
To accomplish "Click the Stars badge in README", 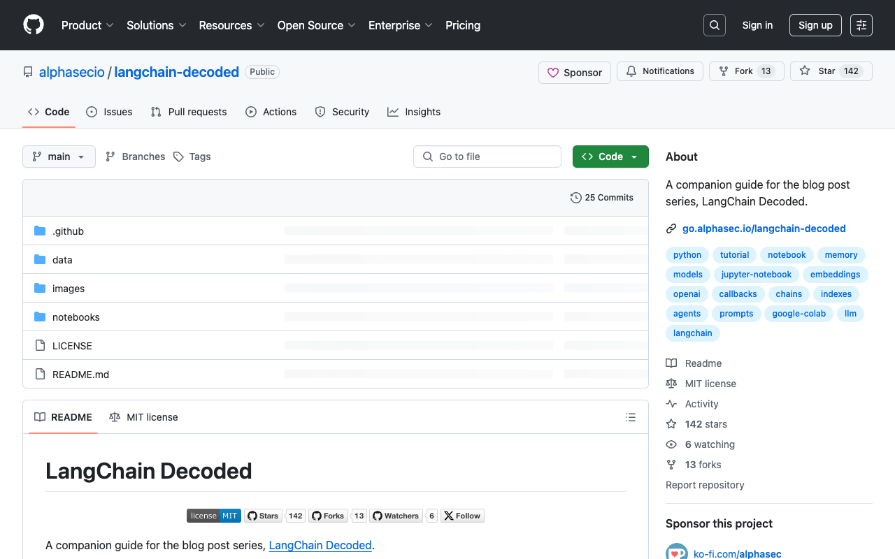I will click(x=275, y=516).
